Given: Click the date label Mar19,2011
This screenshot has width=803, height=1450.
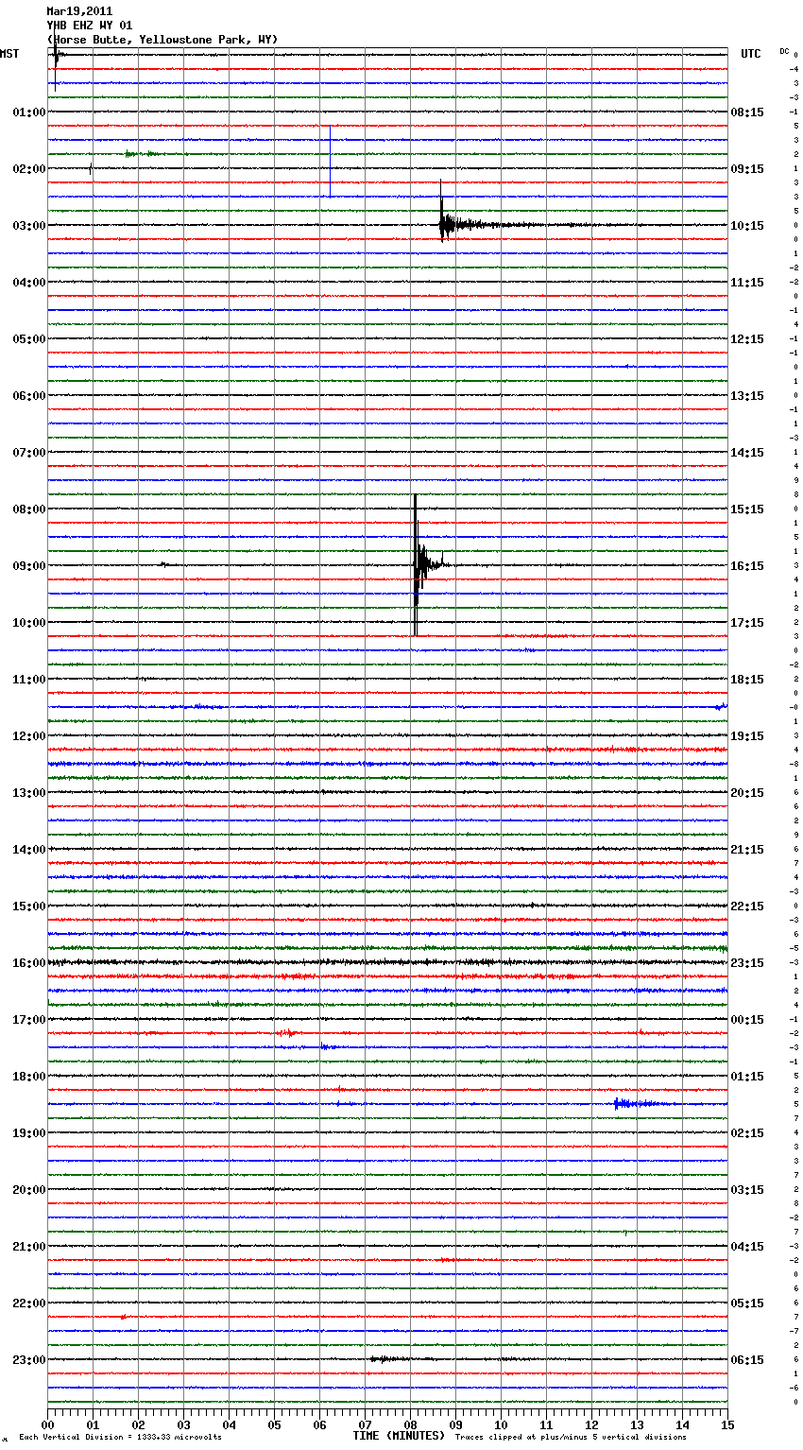Looking at the screenshot, I should point(79,11).
